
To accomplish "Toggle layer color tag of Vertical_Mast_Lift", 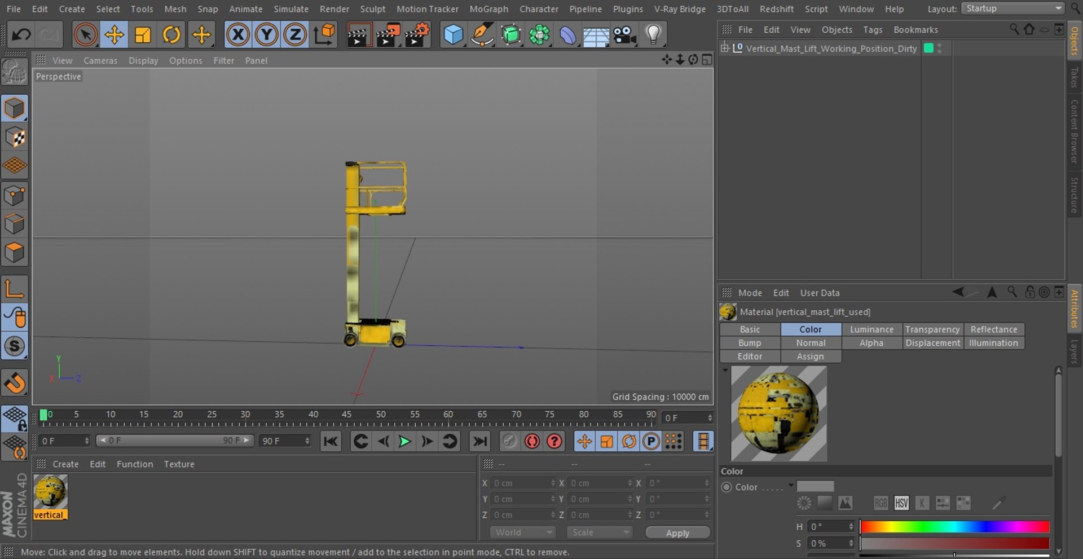I will point(928,48).
